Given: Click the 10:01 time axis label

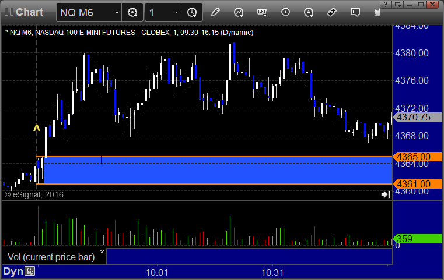Looking at the screenshot, I should [157, 272].
